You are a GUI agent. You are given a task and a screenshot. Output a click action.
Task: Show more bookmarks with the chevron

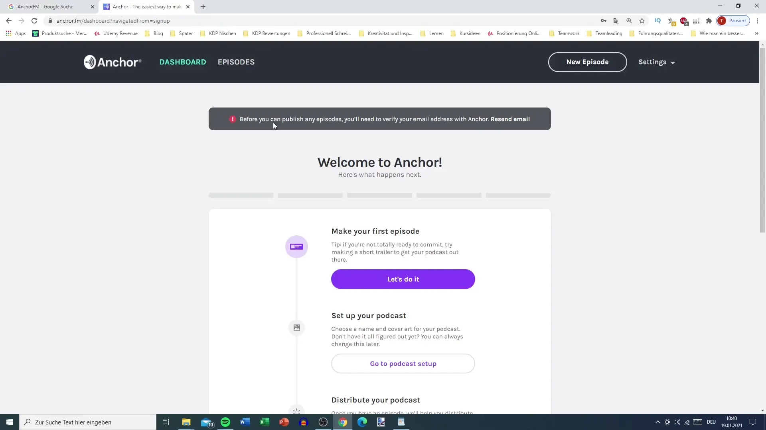[x=756, y=33]
